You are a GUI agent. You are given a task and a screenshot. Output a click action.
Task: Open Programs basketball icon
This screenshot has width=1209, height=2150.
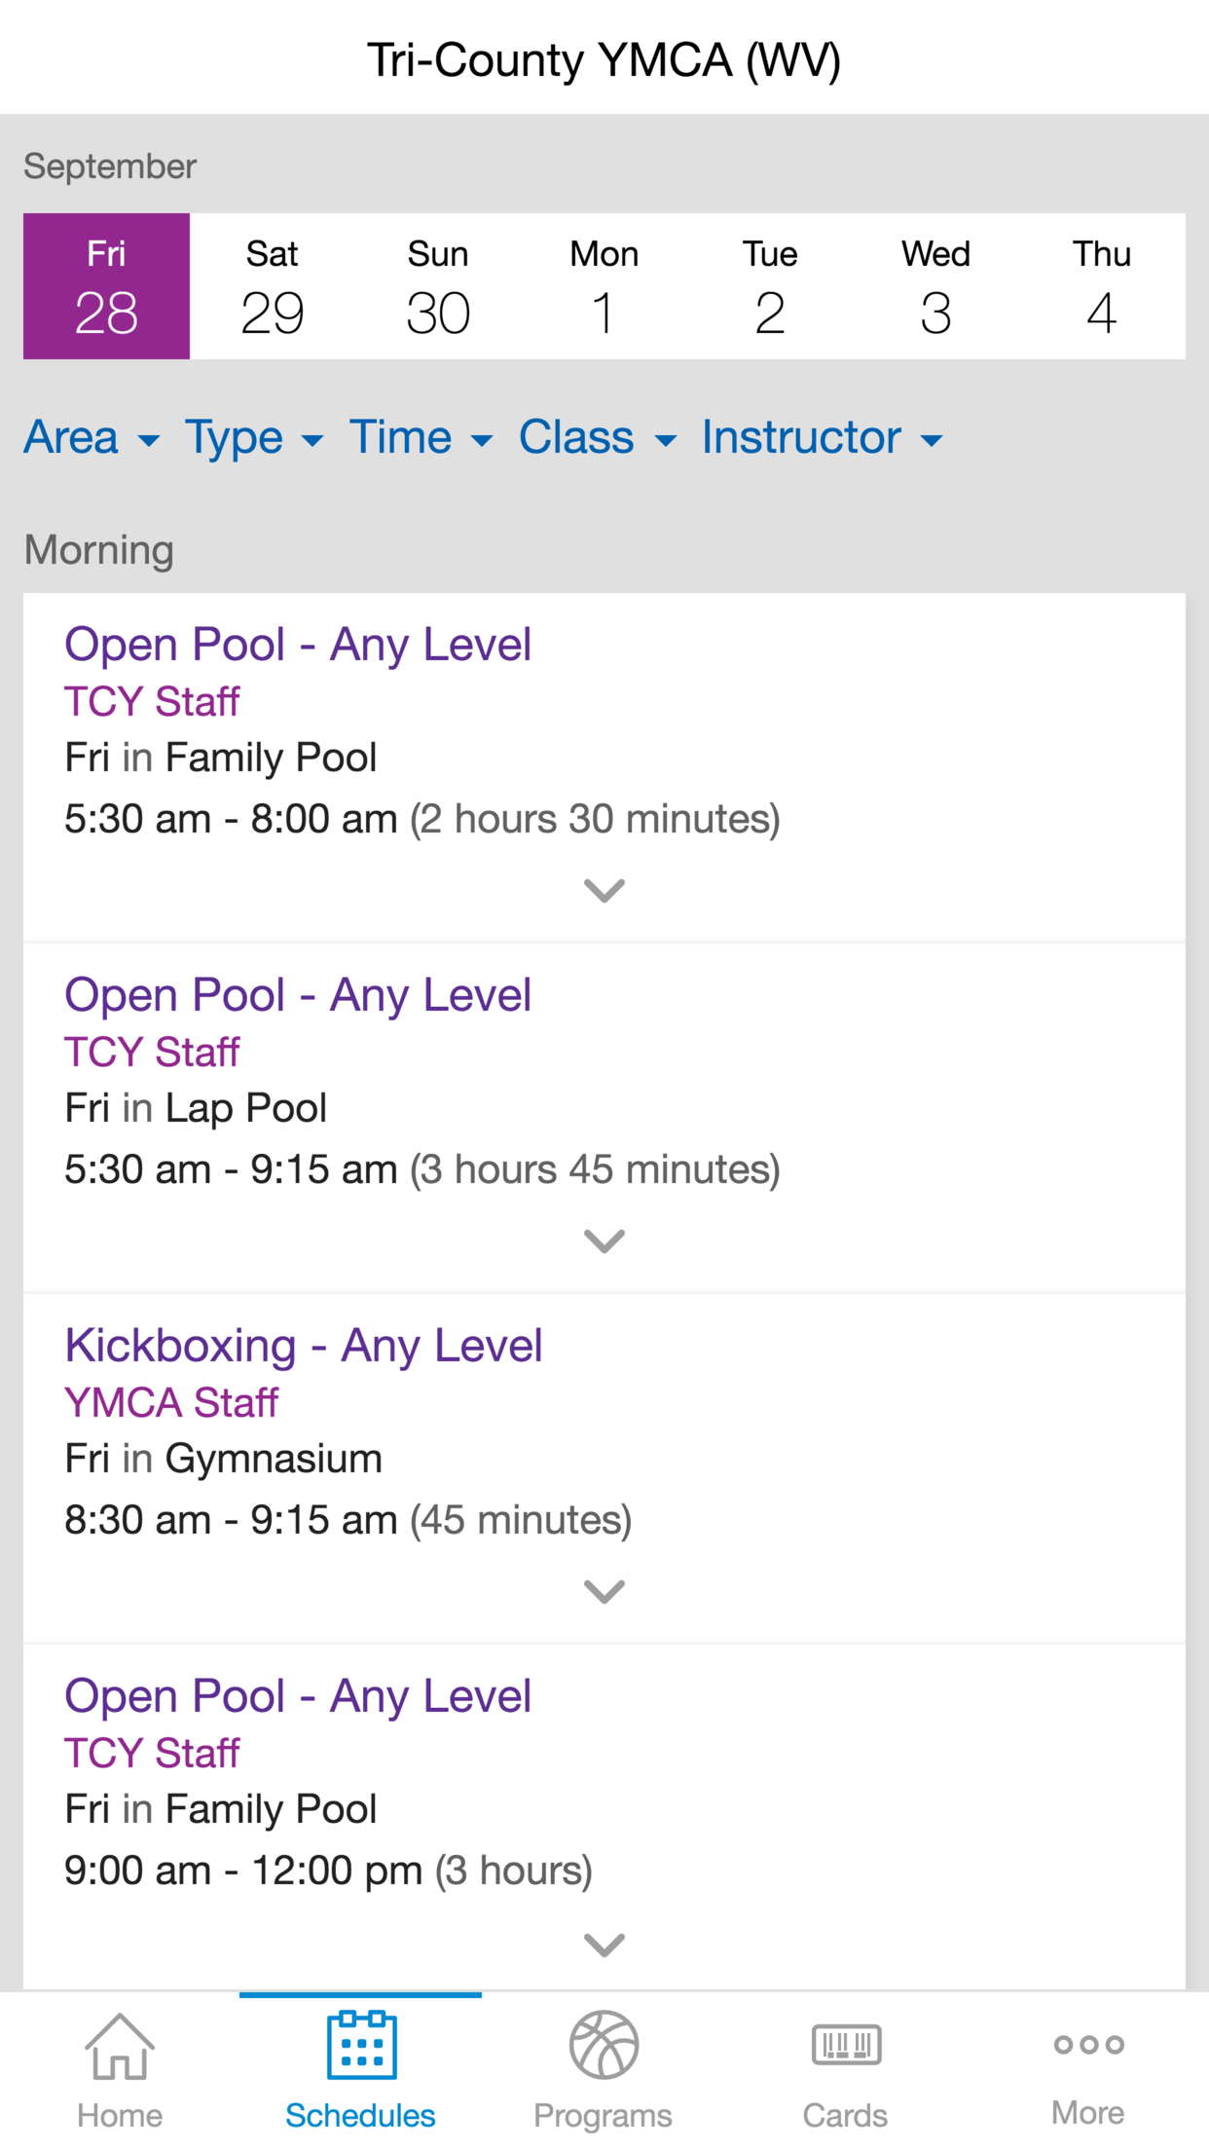604,2045
